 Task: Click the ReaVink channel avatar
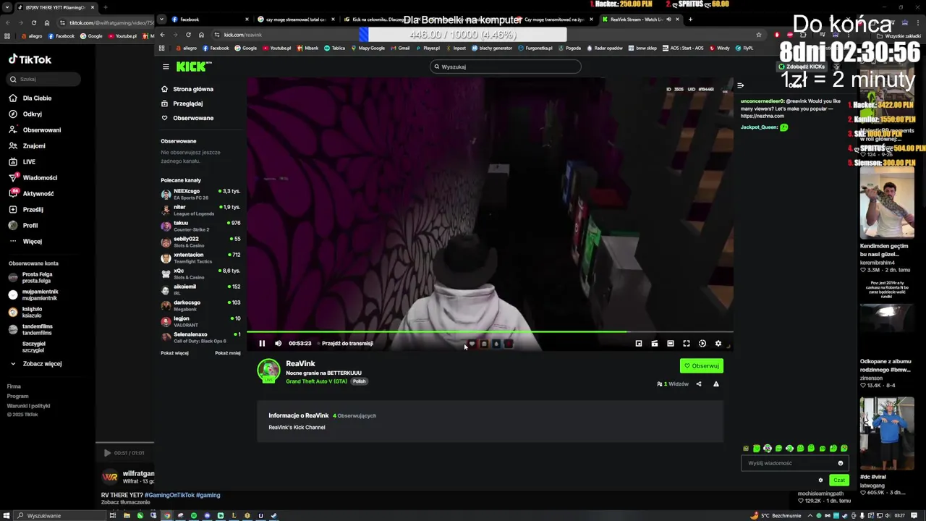pos(268,370)
